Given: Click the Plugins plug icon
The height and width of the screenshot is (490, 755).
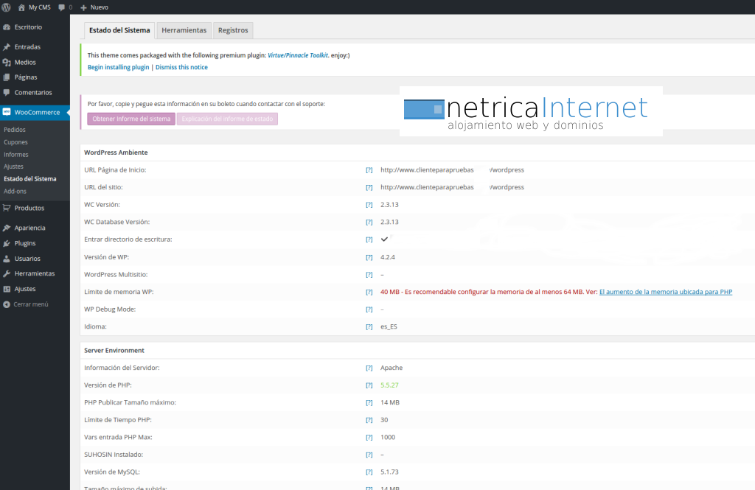Looking at the screenshot, I should coord(7,244).
